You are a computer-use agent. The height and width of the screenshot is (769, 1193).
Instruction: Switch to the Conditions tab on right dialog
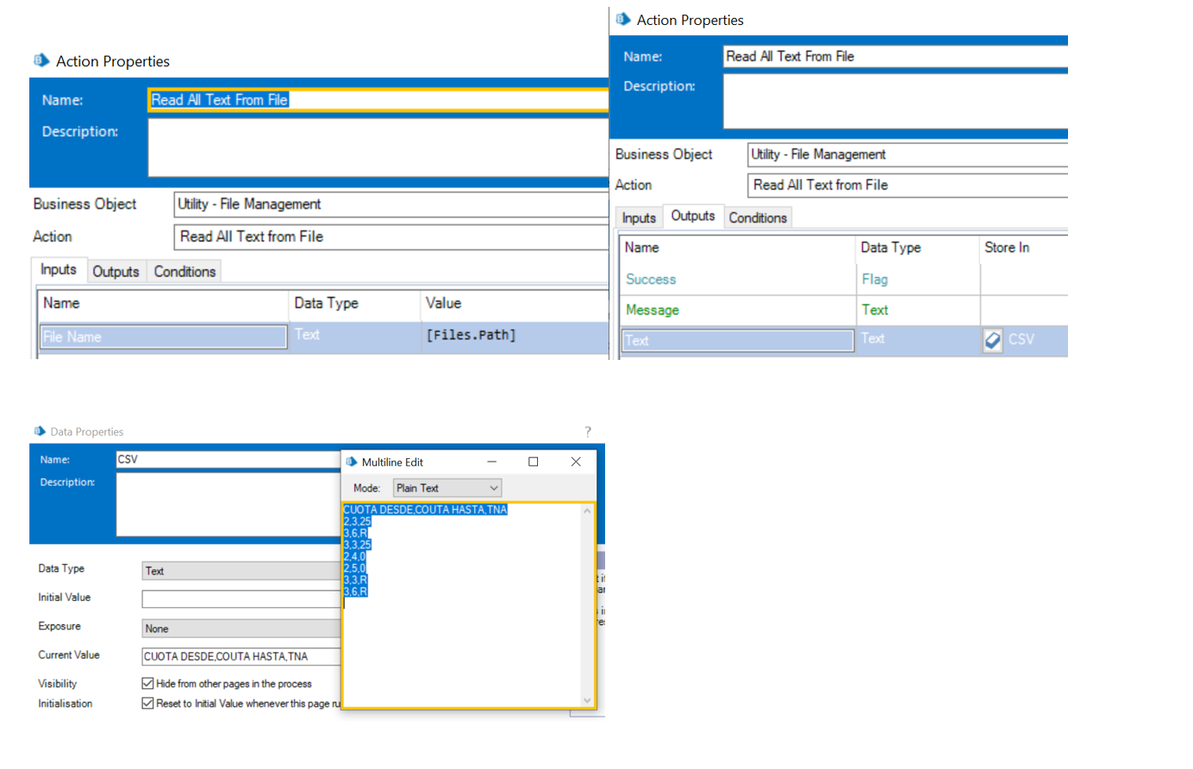click(757, 217)
